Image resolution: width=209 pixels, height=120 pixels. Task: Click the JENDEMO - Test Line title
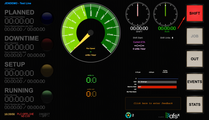click(18, 3)
